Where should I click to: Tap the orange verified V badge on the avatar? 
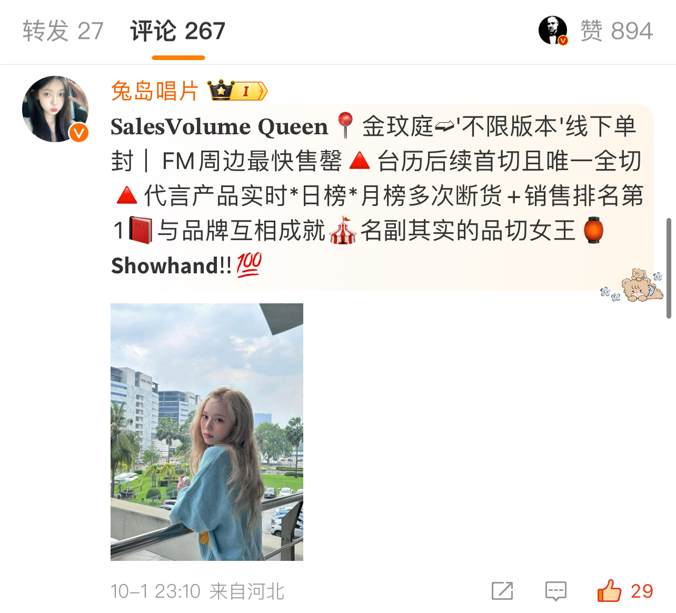point(79,133)
